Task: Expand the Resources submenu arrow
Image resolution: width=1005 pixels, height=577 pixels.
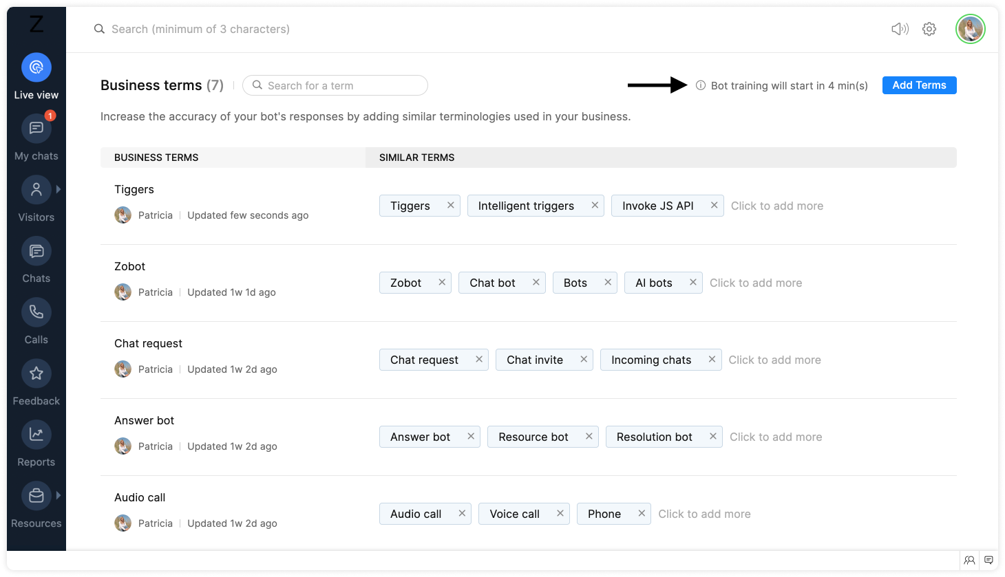Action: coord(59,495)
